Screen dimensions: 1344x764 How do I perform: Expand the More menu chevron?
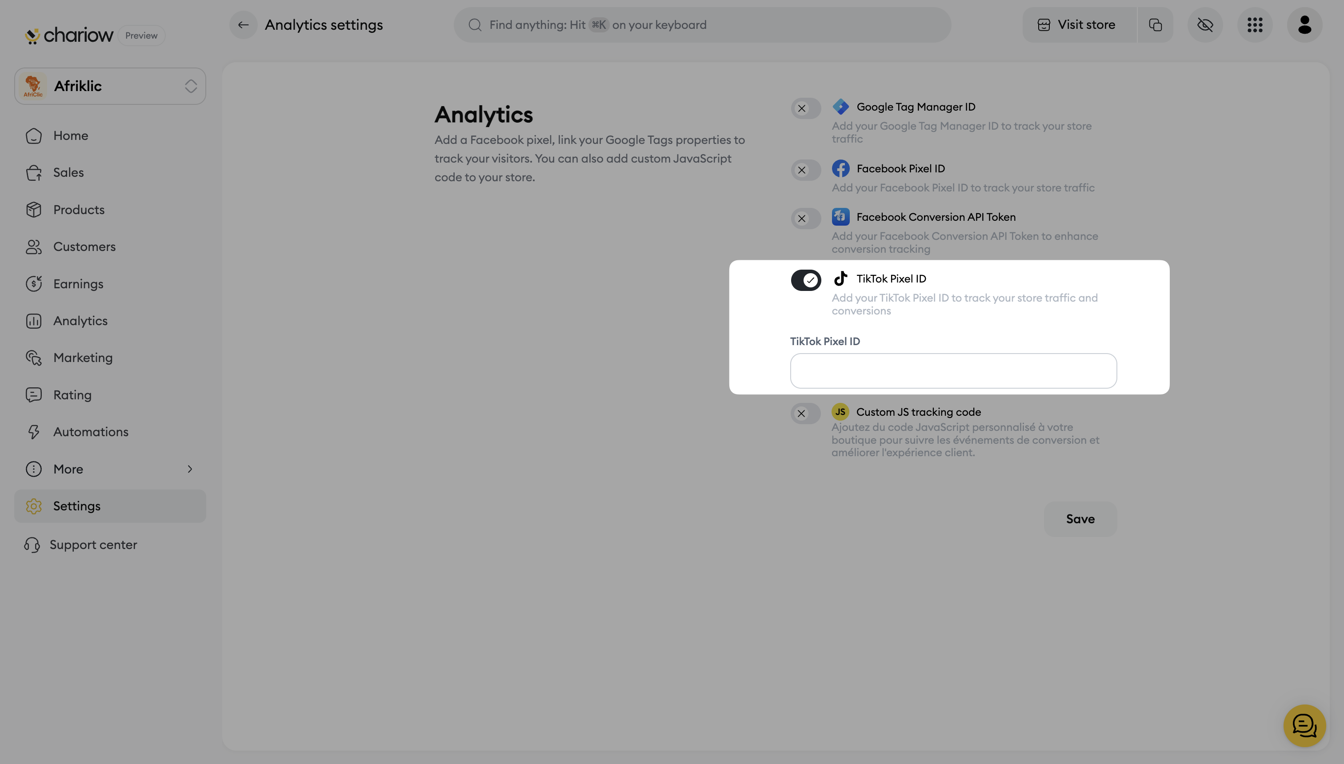(x=190, y=469)
